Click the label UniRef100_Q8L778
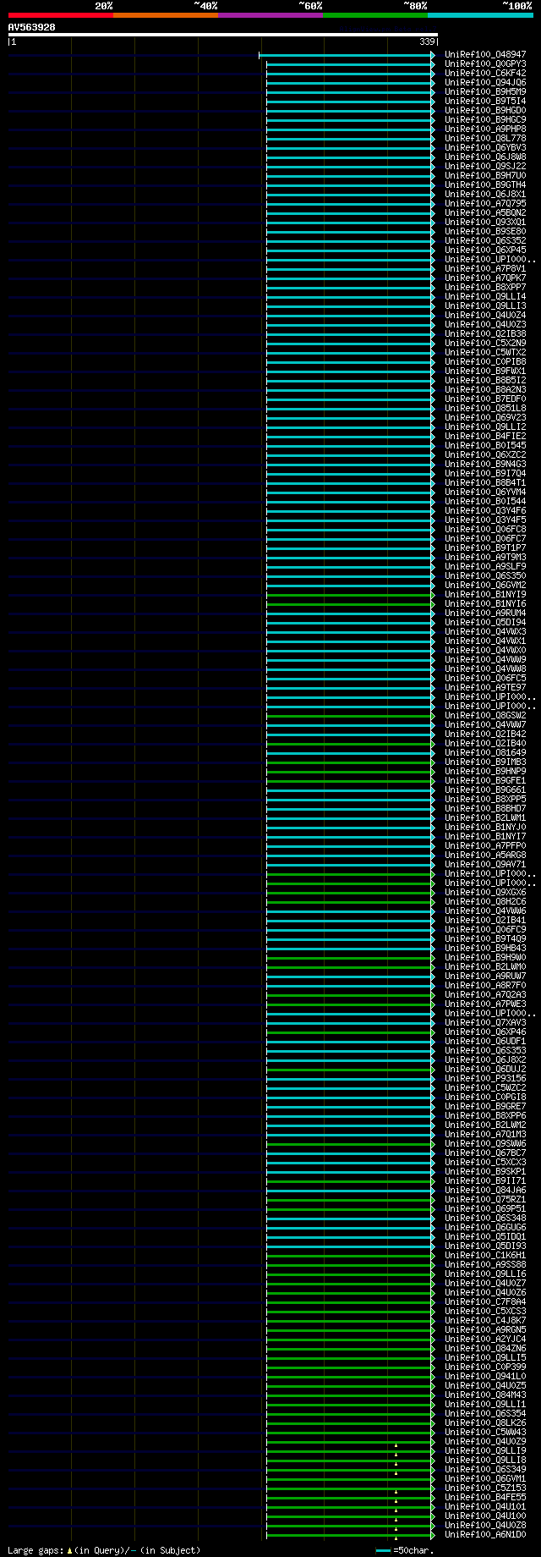This screenshot has width=541, height=1557. coord(485,138)
